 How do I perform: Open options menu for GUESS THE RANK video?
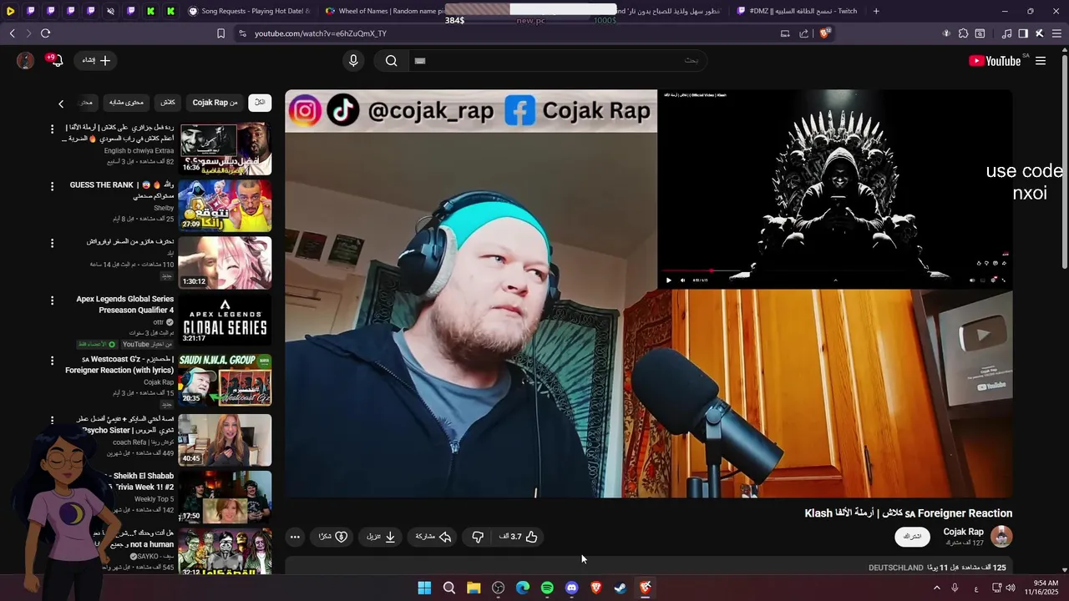tap(52, 186)
